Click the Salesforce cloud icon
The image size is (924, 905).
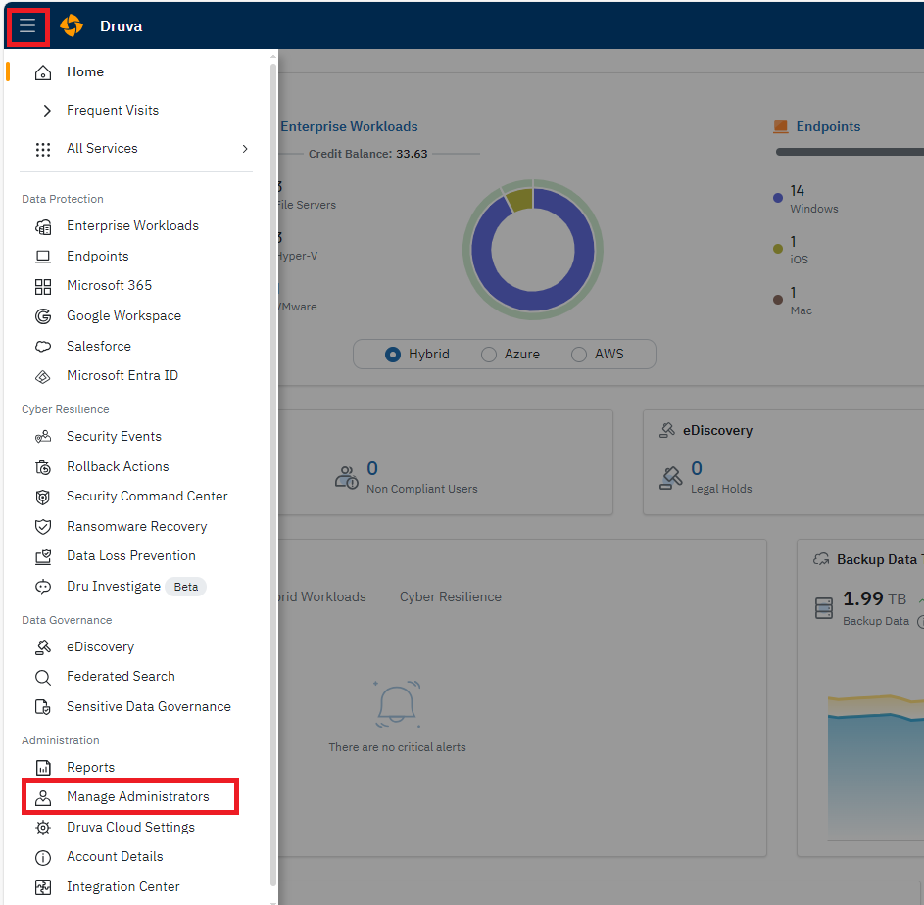click(43, 347)
